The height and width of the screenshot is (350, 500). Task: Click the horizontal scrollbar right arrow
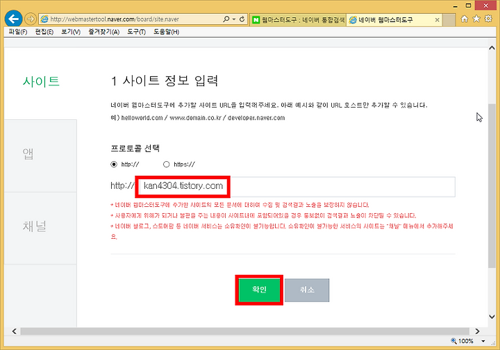tap(477, 331)
